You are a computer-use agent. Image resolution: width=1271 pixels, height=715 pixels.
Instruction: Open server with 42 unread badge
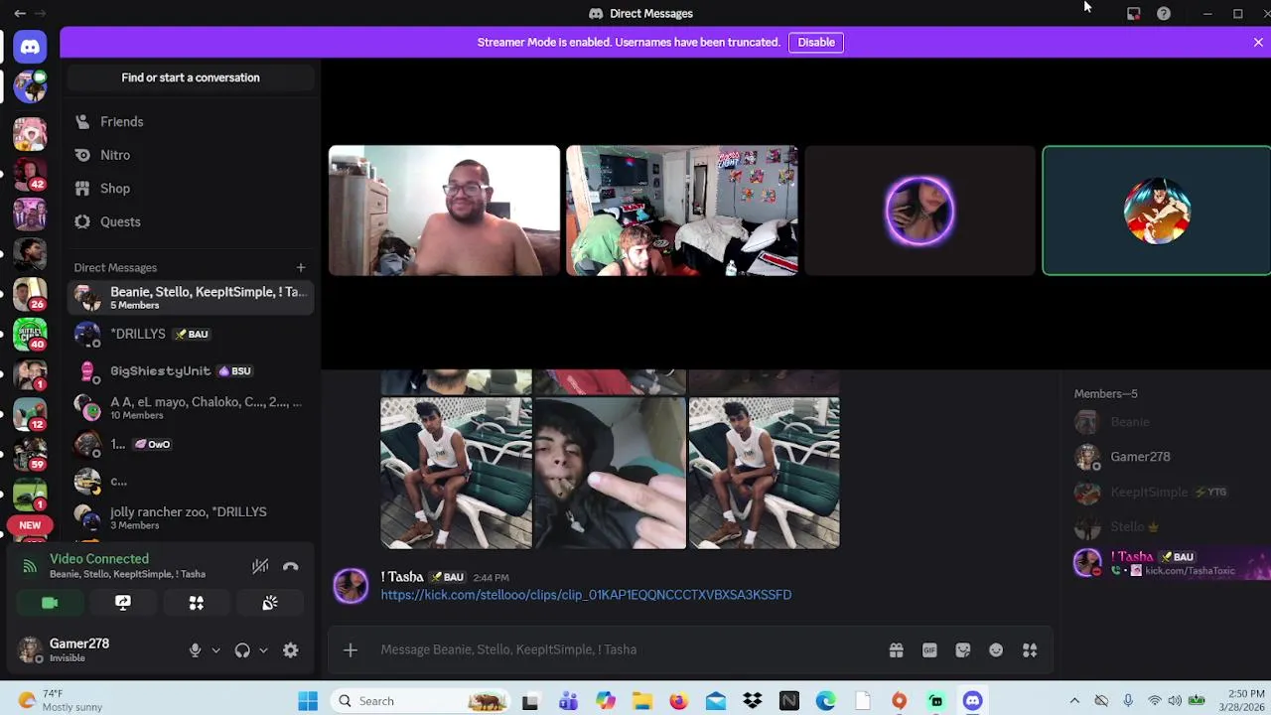tap(30, 175)
